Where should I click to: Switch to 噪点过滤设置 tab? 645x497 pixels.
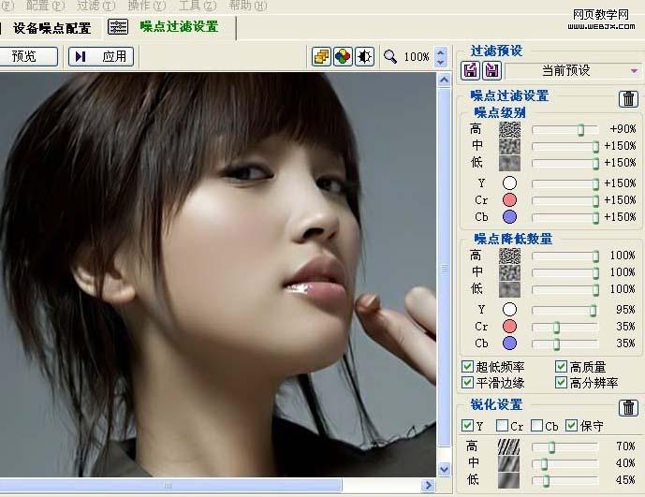(x=179, y=27)
